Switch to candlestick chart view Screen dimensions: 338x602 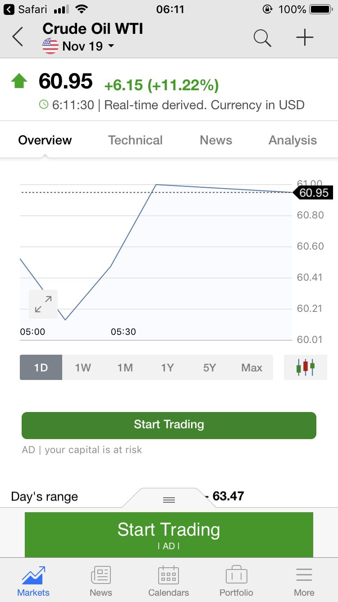[305, 367]
